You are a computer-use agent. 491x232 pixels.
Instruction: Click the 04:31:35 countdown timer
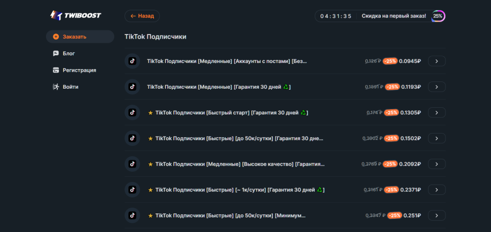[335, 16]
